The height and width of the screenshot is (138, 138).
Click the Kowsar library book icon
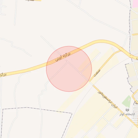tap(127, 110)
